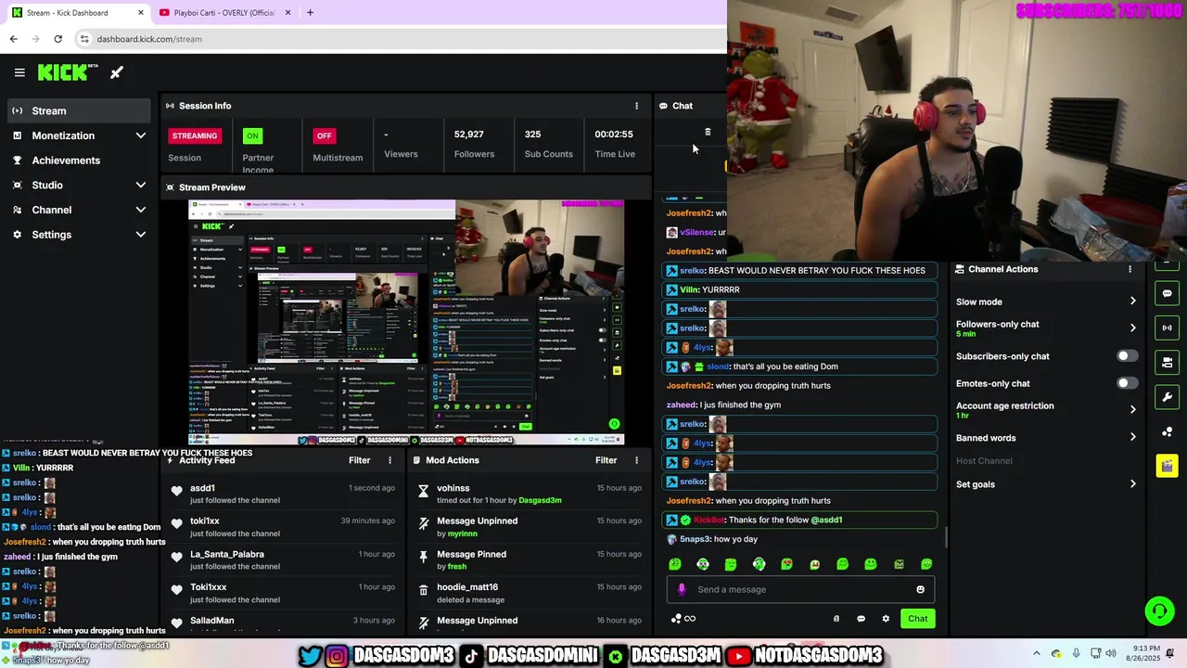Switch to the Playboi Carti browser tab
The width and height of the screenshot is (1187, 668).
coord(224,13)
